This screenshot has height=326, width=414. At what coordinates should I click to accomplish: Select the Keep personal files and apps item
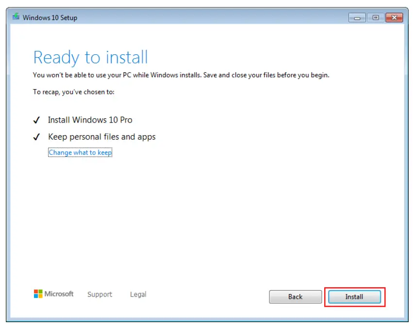pos(102,137)
